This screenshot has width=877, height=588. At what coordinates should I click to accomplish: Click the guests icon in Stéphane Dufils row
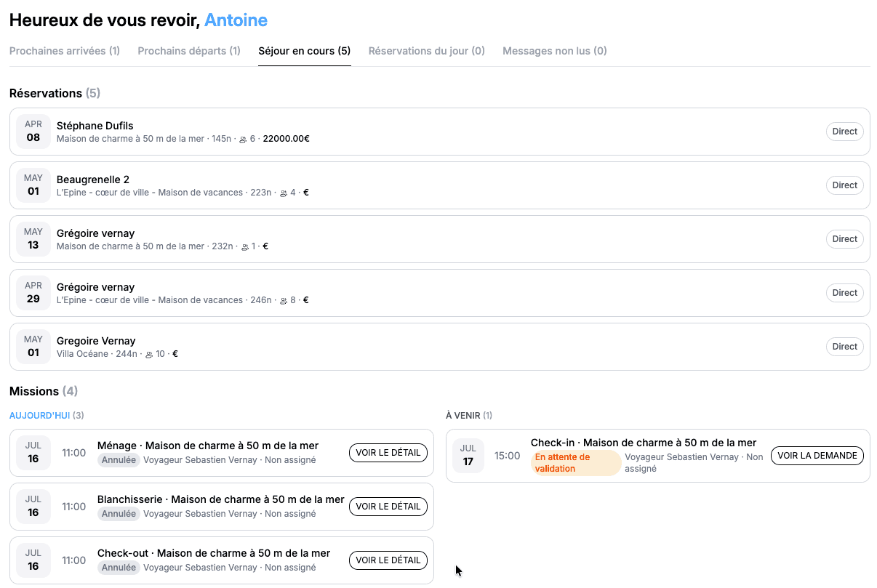tap(243, 139)
